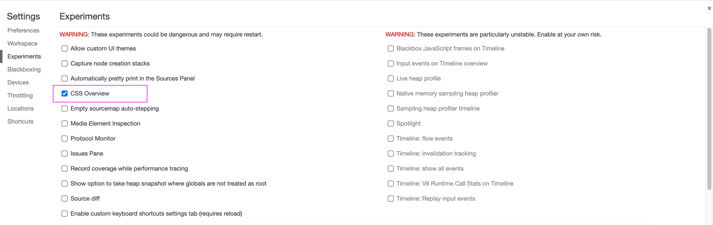The image size is (713, 225).
Task: Open the Shortcuts settings page
Action: [20, 121]
